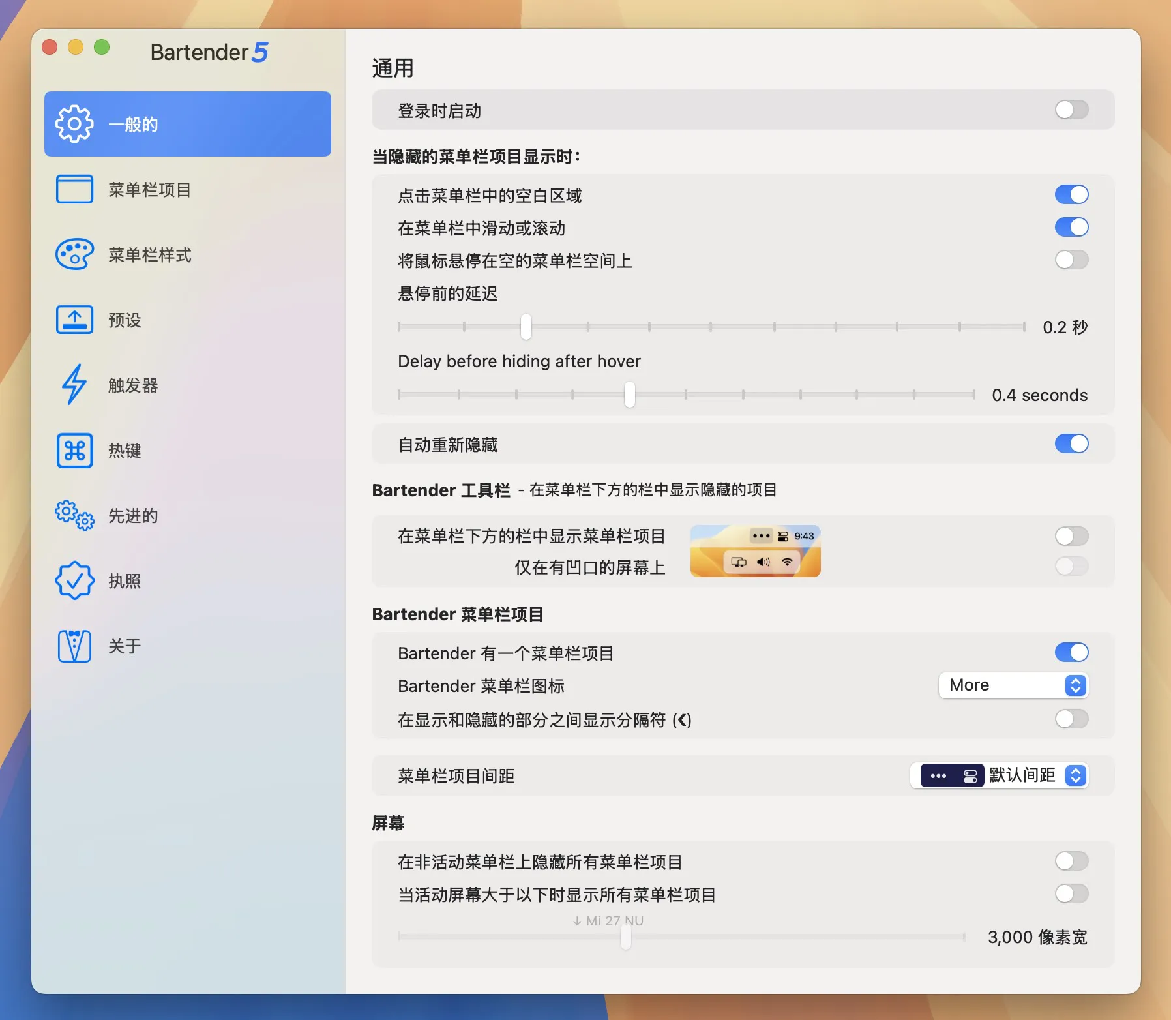Click the gear icon for 一般的
Image resolution: width=1171 pixels, height=1020 pixels.
pyautogui.click(x=74, y=124)
